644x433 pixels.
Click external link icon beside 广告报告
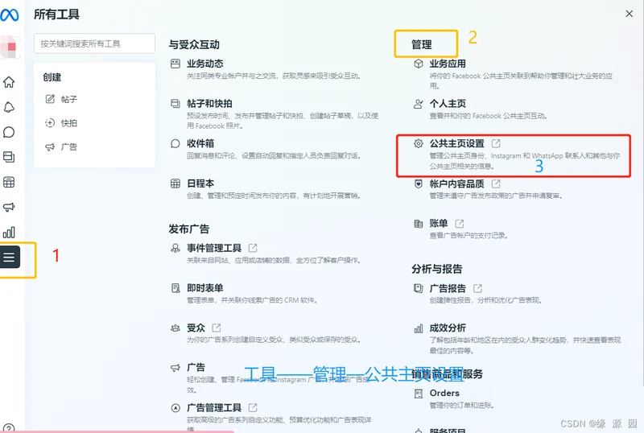point(477,288)
